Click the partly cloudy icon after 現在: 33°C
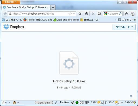Image resolution: width=138 pixels, height=106 pixels. point(100,102)
